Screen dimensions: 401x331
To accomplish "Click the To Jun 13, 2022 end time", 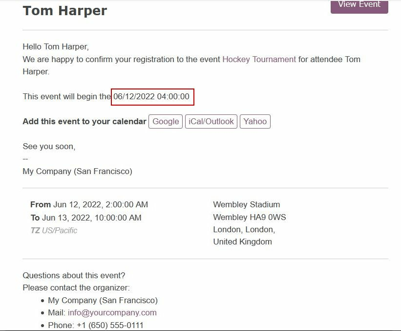I will pos(86,218).
